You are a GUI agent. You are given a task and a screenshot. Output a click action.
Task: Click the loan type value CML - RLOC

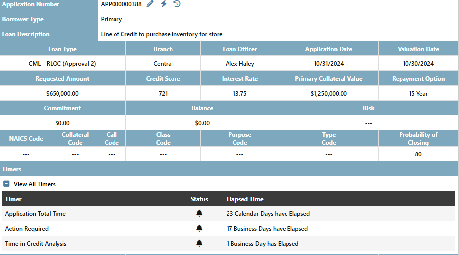(x=62, y=64)
